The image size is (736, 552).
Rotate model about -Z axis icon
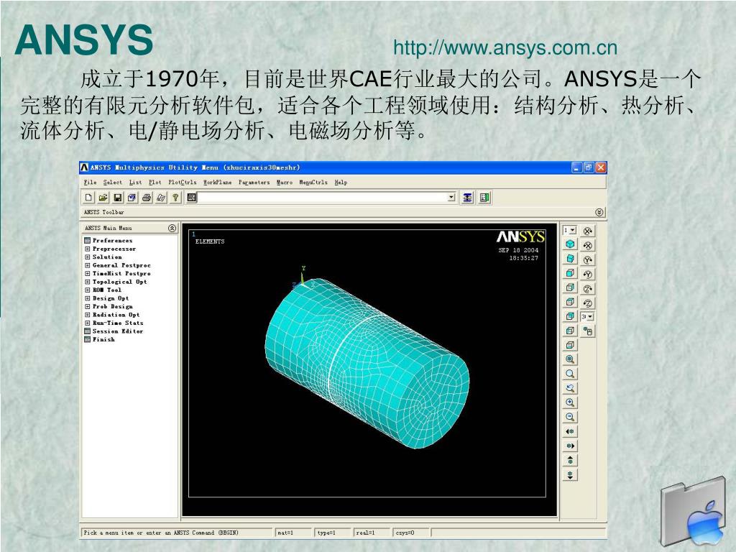coord(588,303)
